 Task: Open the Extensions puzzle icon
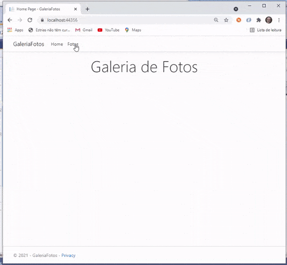tap(259, 20)
